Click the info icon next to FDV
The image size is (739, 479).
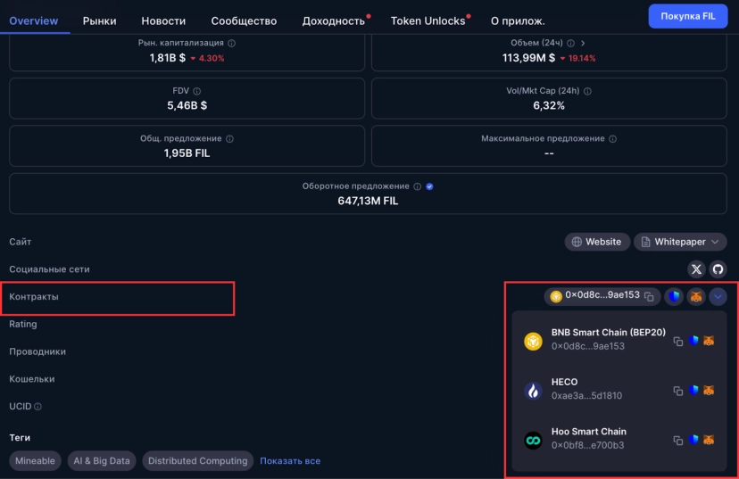pos(197,91)
